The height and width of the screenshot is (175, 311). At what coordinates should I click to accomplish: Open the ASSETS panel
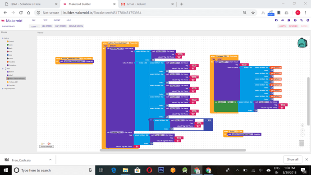click(x=283, y=26)
